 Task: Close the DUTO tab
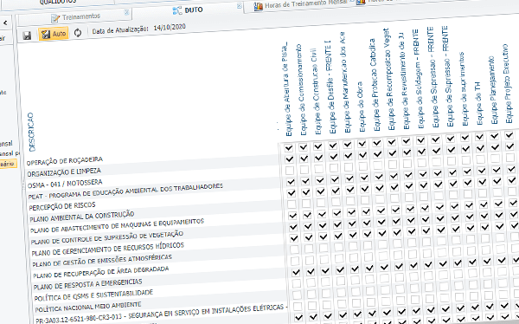point(240,6)
